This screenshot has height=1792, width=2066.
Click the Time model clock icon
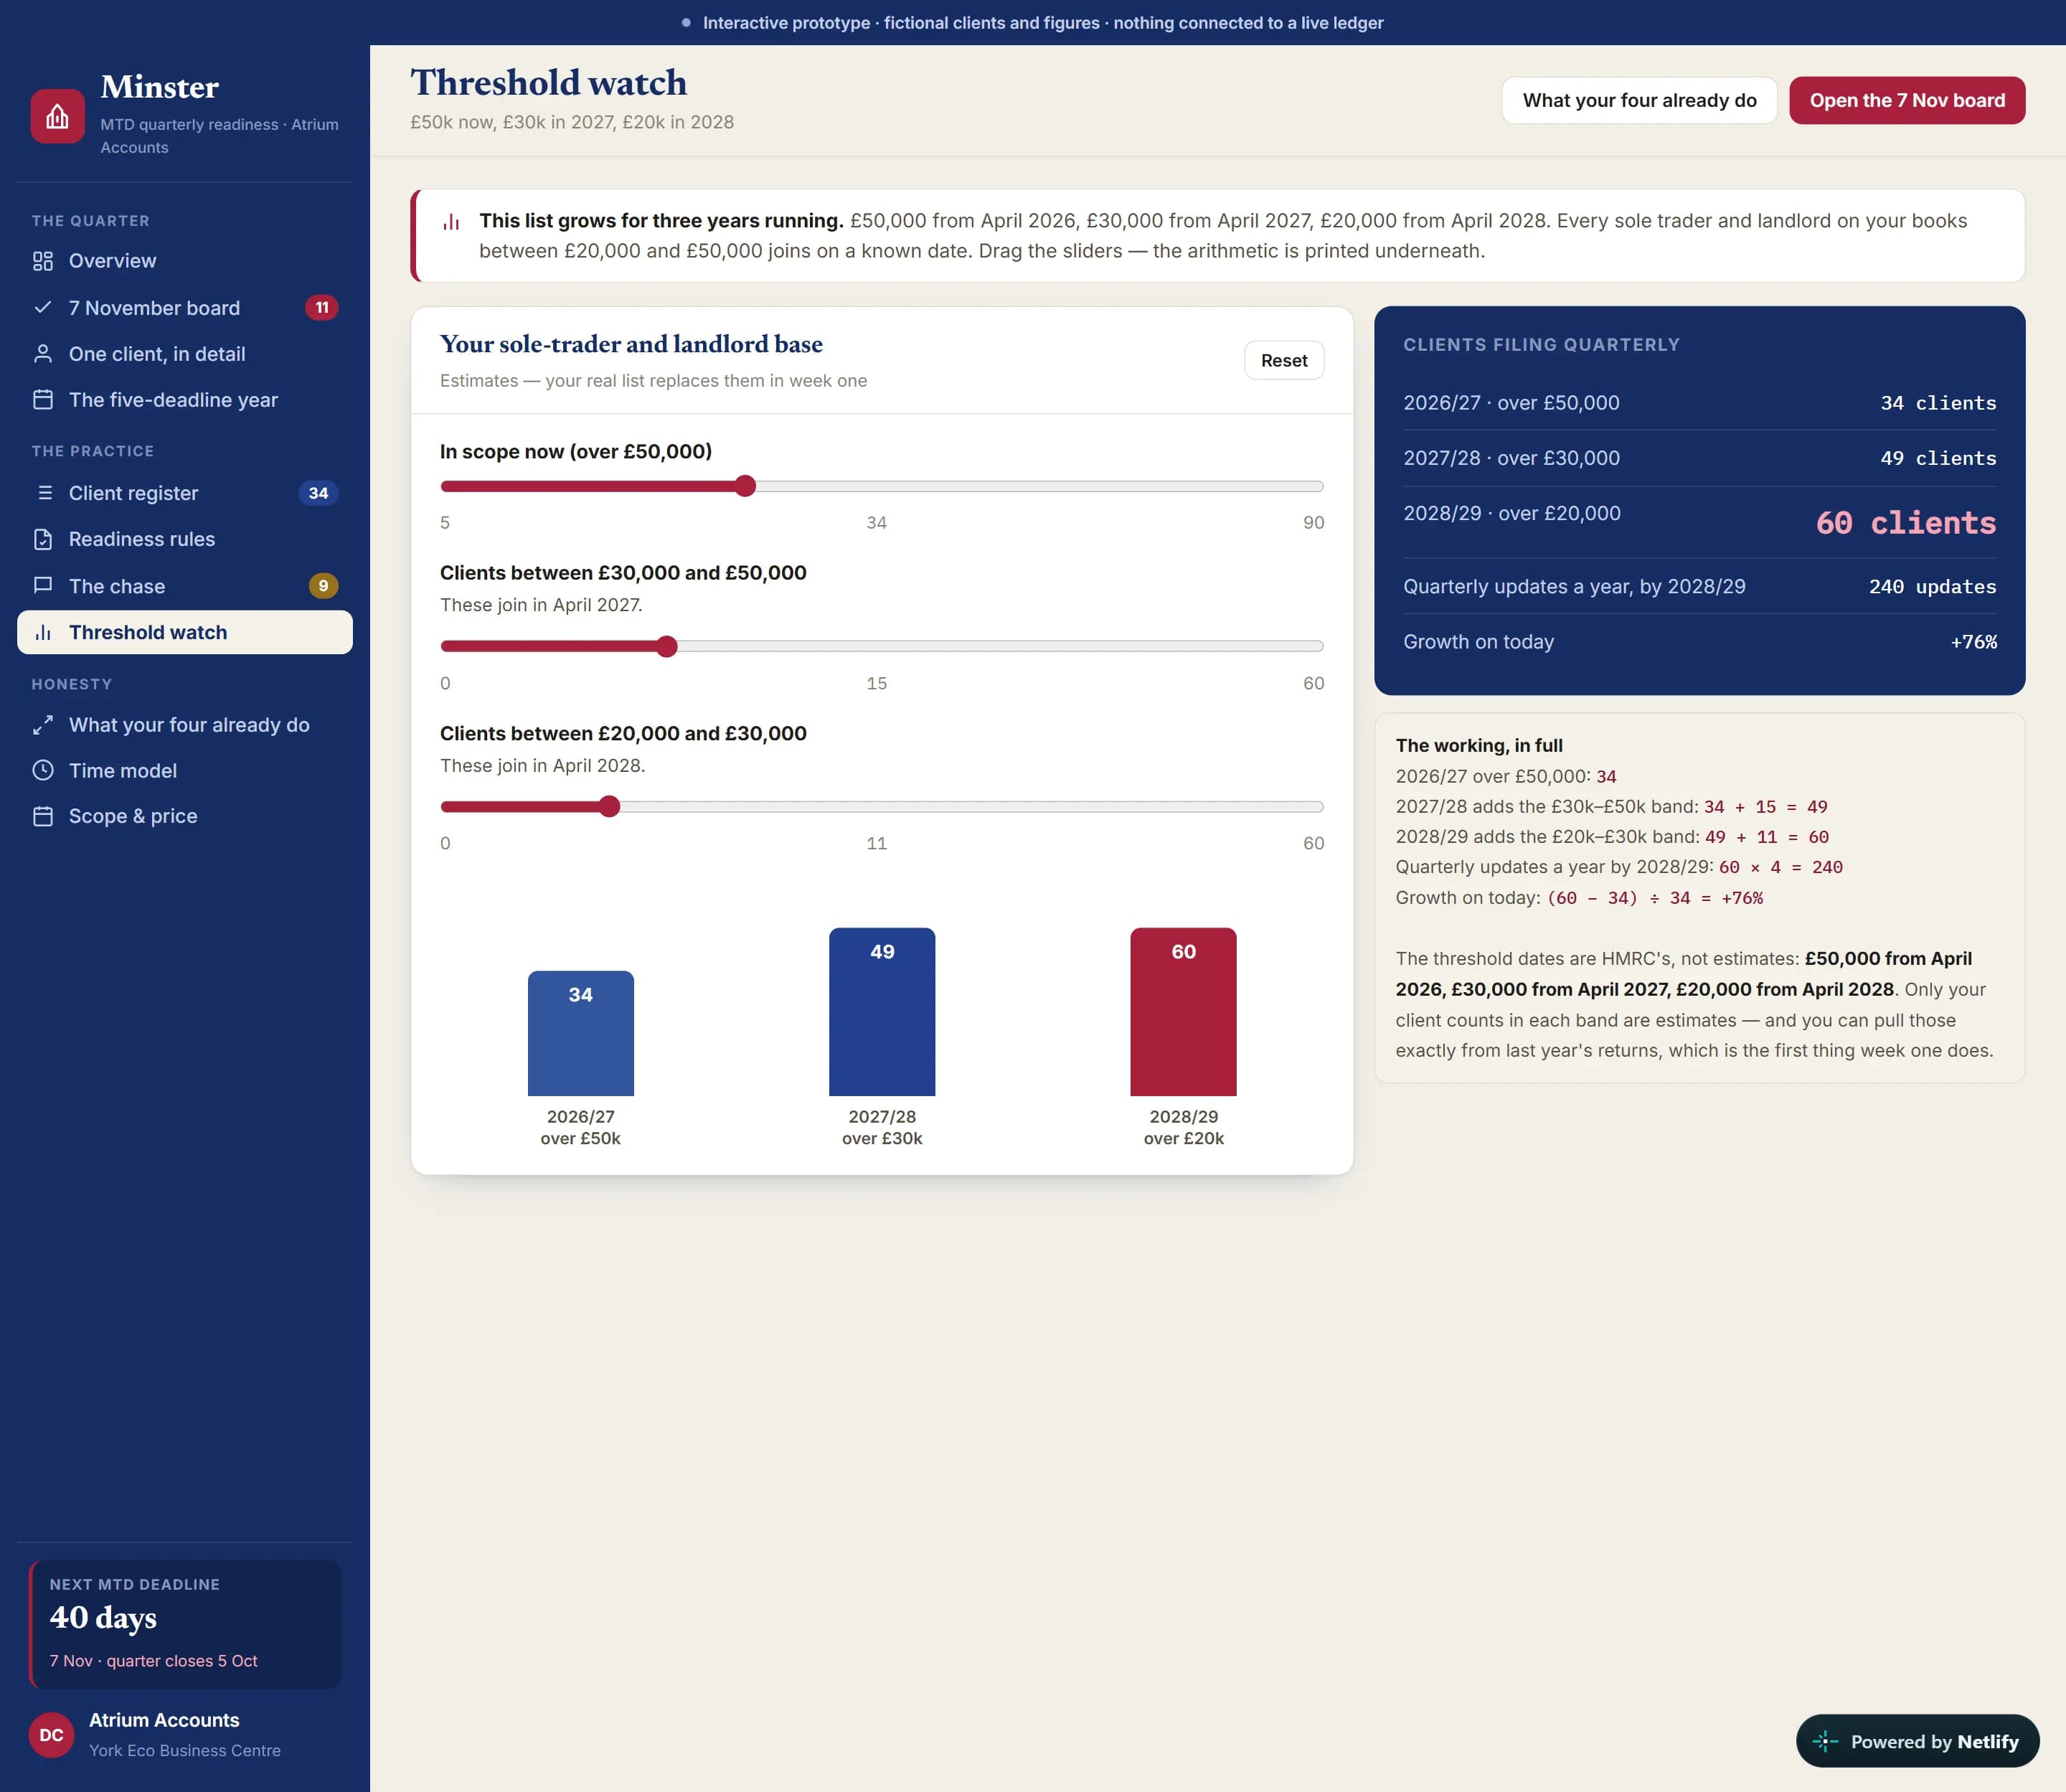[43, 771]
